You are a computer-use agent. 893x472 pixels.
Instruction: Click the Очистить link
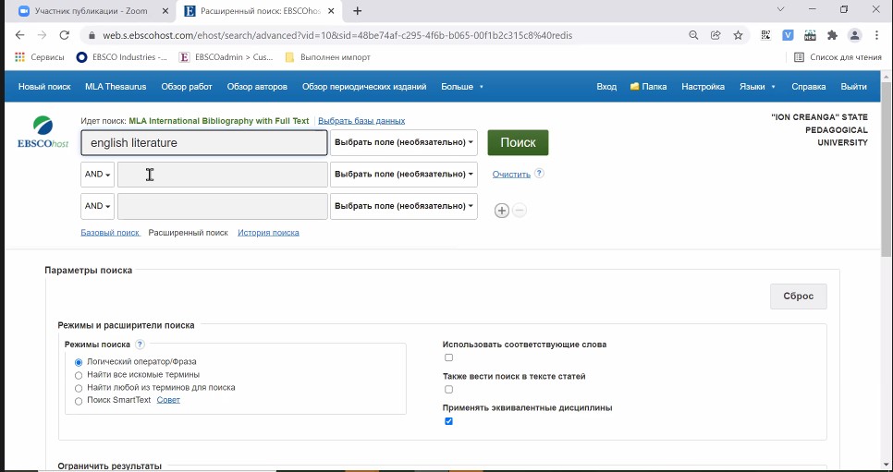pos(511,175)
